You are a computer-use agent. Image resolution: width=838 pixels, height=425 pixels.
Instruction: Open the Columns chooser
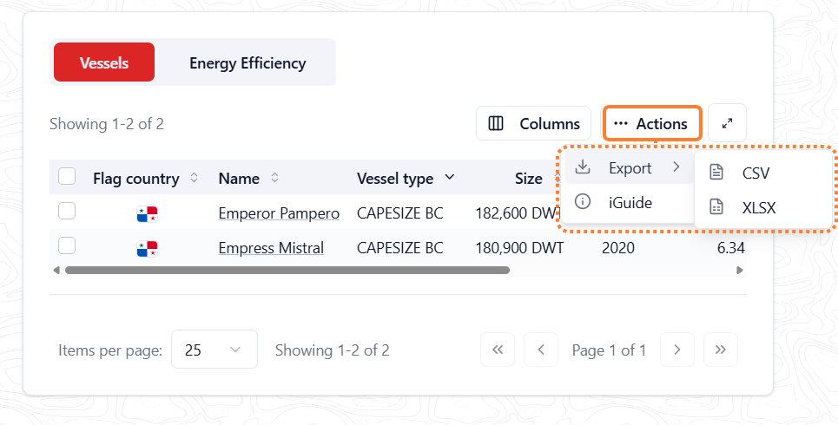[533, 123]
